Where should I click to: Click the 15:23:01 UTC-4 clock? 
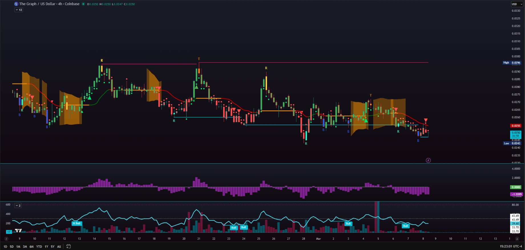(511, 246)
